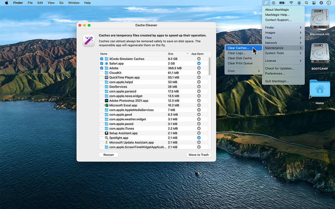Click the Cache Cleaner window title bar
Screen dimensions: 335x209
coord(146,25)
